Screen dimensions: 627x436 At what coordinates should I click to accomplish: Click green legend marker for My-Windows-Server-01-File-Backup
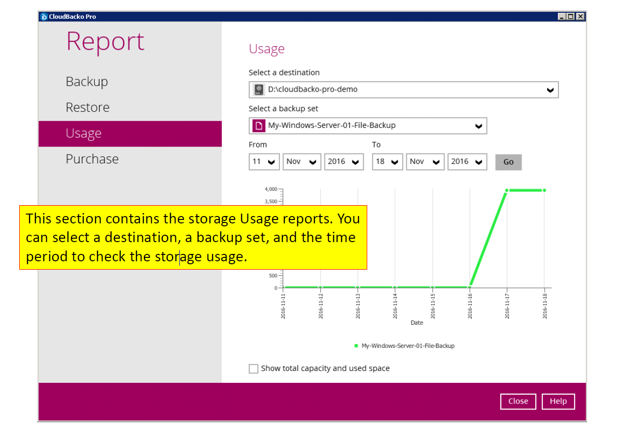click(356, 346)
